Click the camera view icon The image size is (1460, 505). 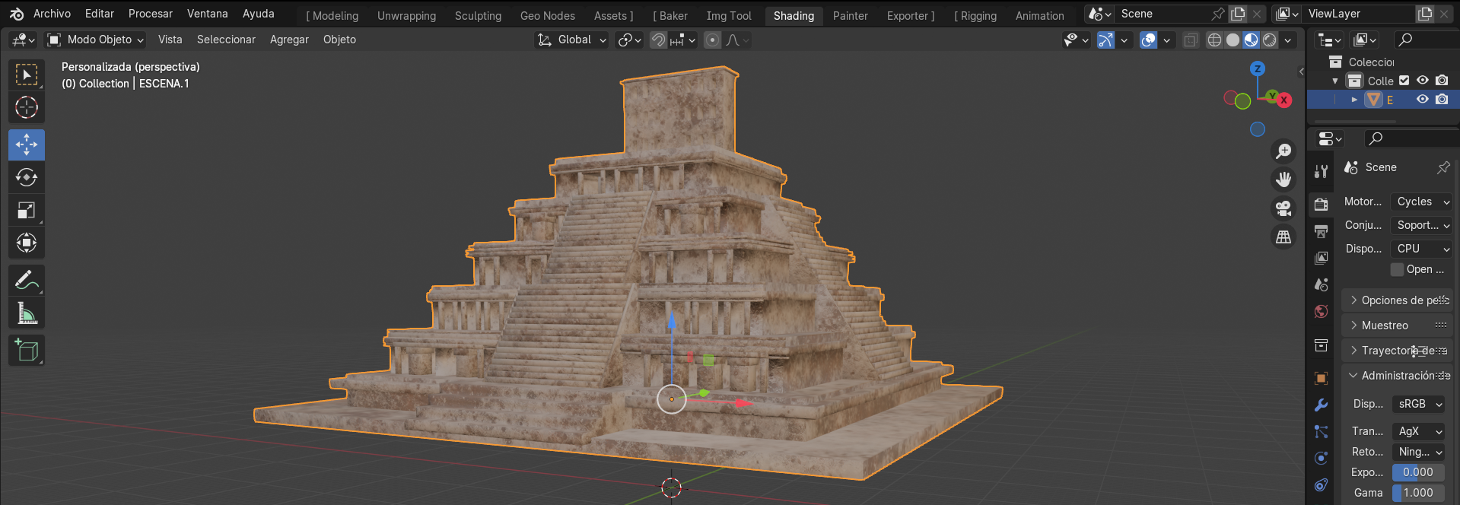pos(1283,208)
